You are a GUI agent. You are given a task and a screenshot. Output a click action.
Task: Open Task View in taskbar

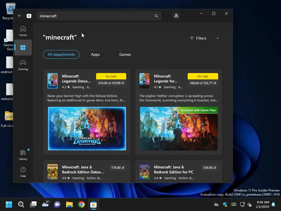(x=33, y=204)
